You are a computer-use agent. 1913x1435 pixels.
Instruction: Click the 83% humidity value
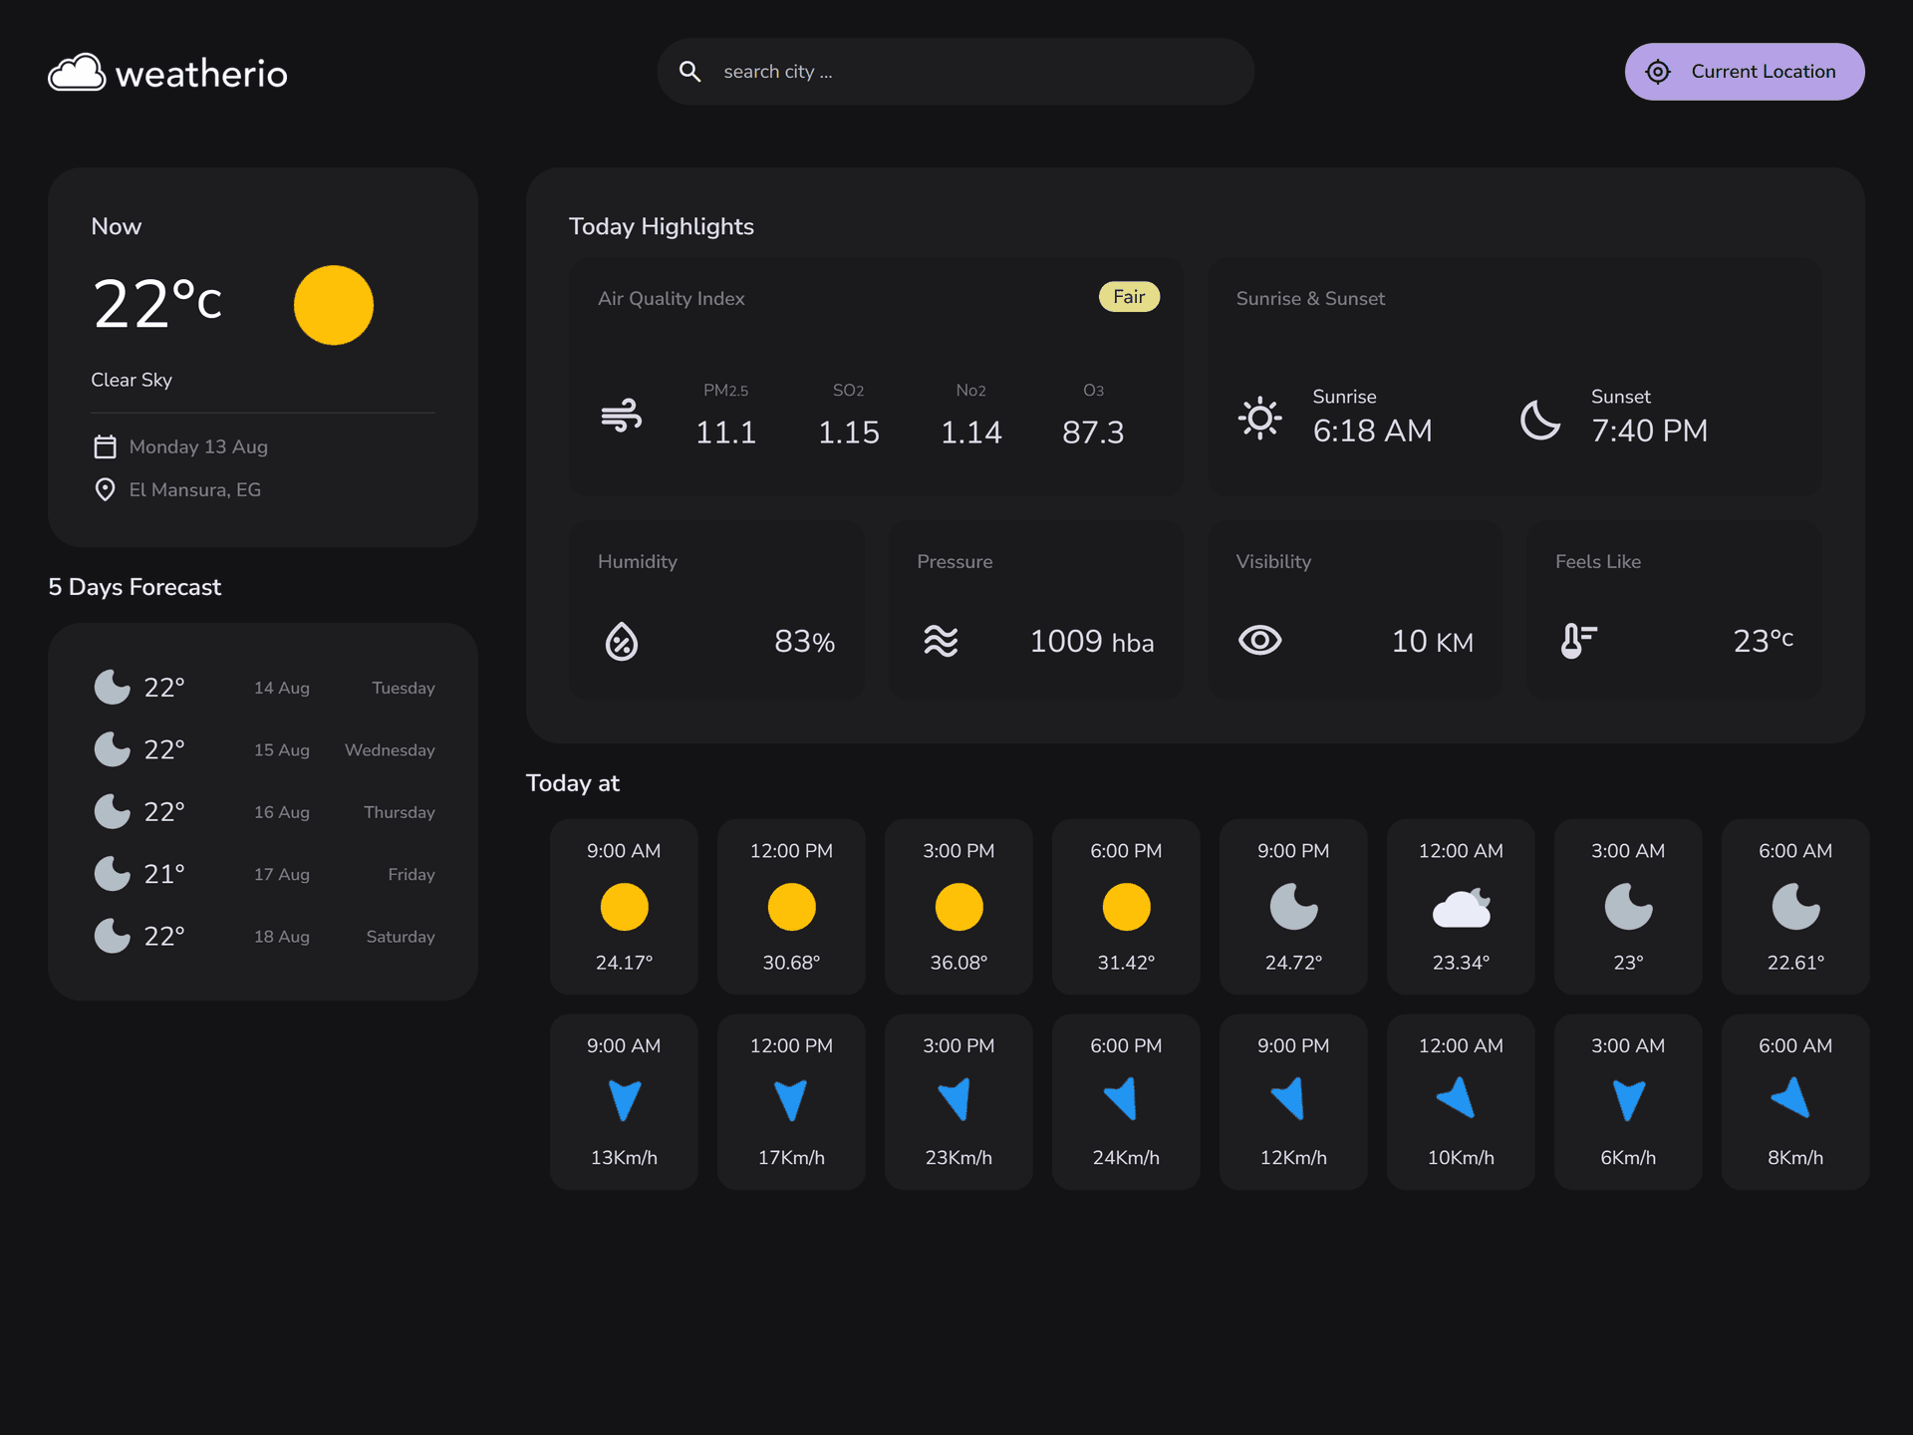click(805, 642)
